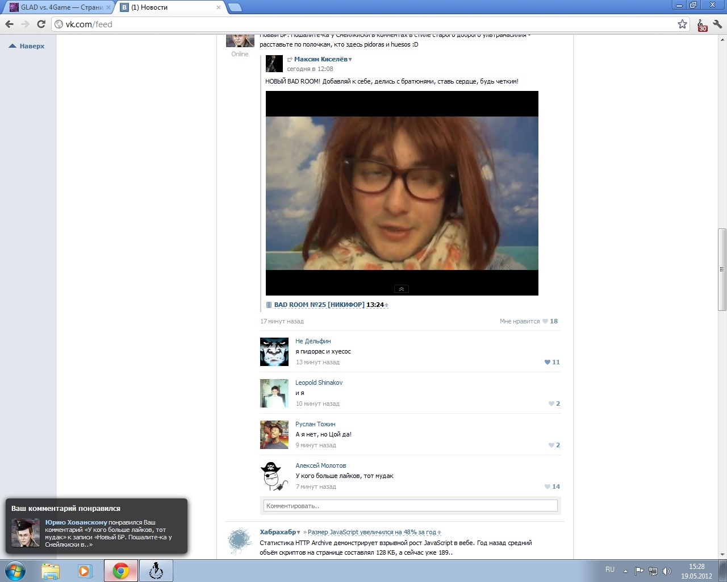Switch to GLAD vs. 4Game tab
This screenshot has height=582, width=727.
pos(57,7)
